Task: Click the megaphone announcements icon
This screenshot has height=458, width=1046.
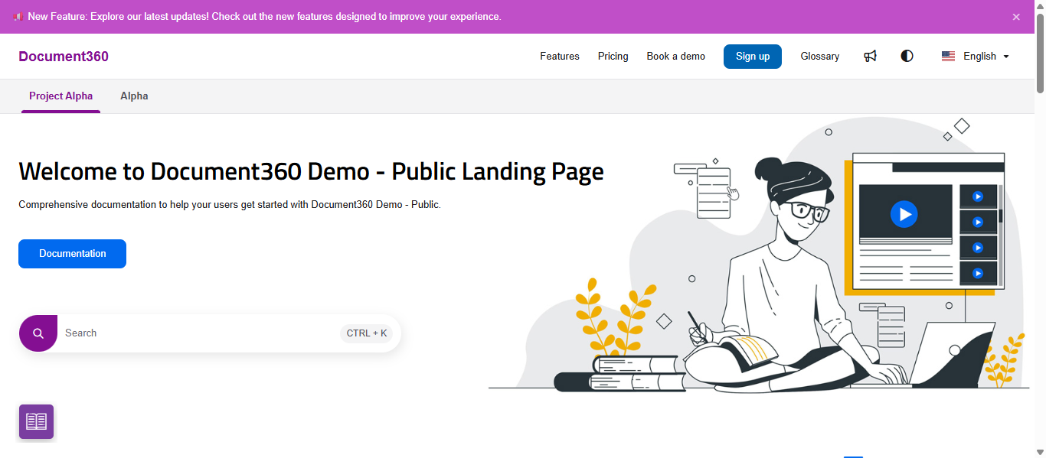Action: [870, 56]
